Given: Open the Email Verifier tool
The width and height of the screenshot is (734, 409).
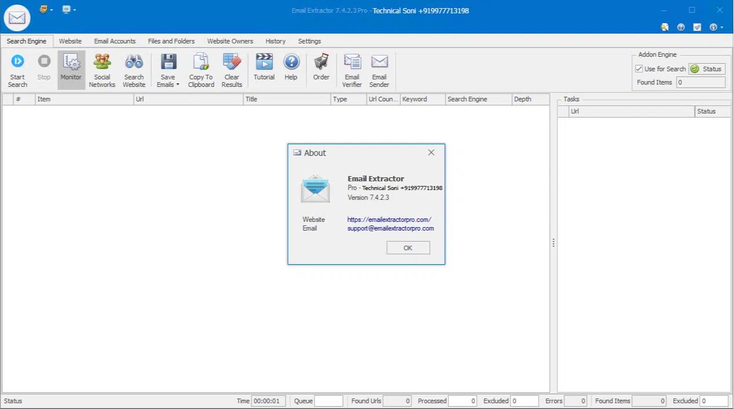Looking at the screenshot, I should point(352,70).
